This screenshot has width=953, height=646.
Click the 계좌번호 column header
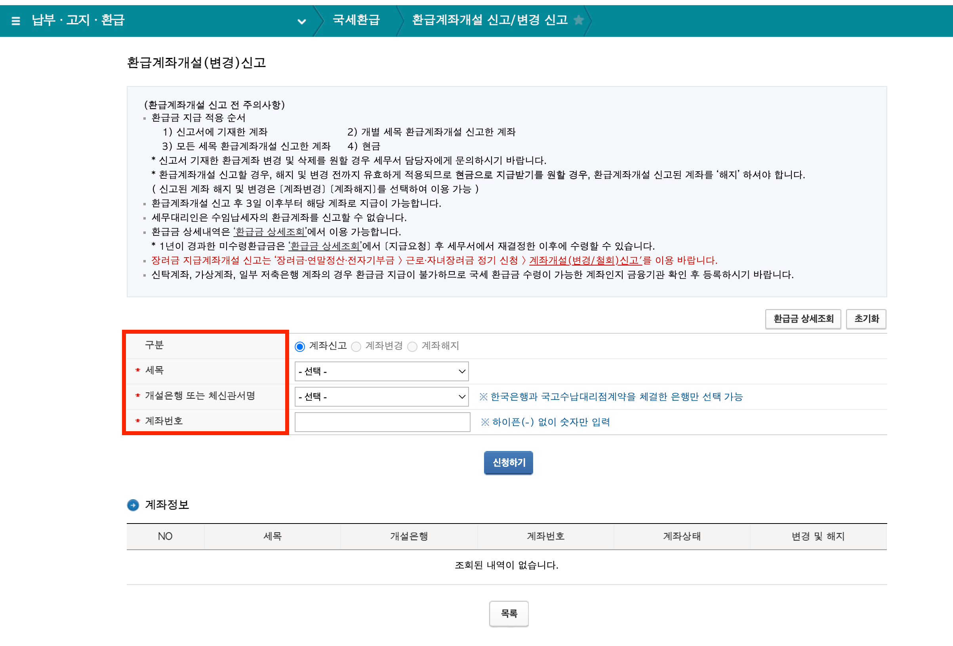545,537
